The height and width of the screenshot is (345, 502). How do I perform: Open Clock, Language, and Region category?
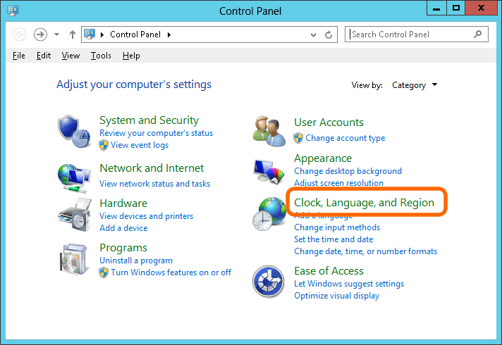point(364,203)
